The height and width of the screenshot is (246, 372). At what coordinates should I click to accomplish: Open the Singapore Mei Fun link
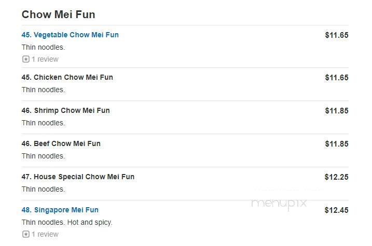[60, 210]
